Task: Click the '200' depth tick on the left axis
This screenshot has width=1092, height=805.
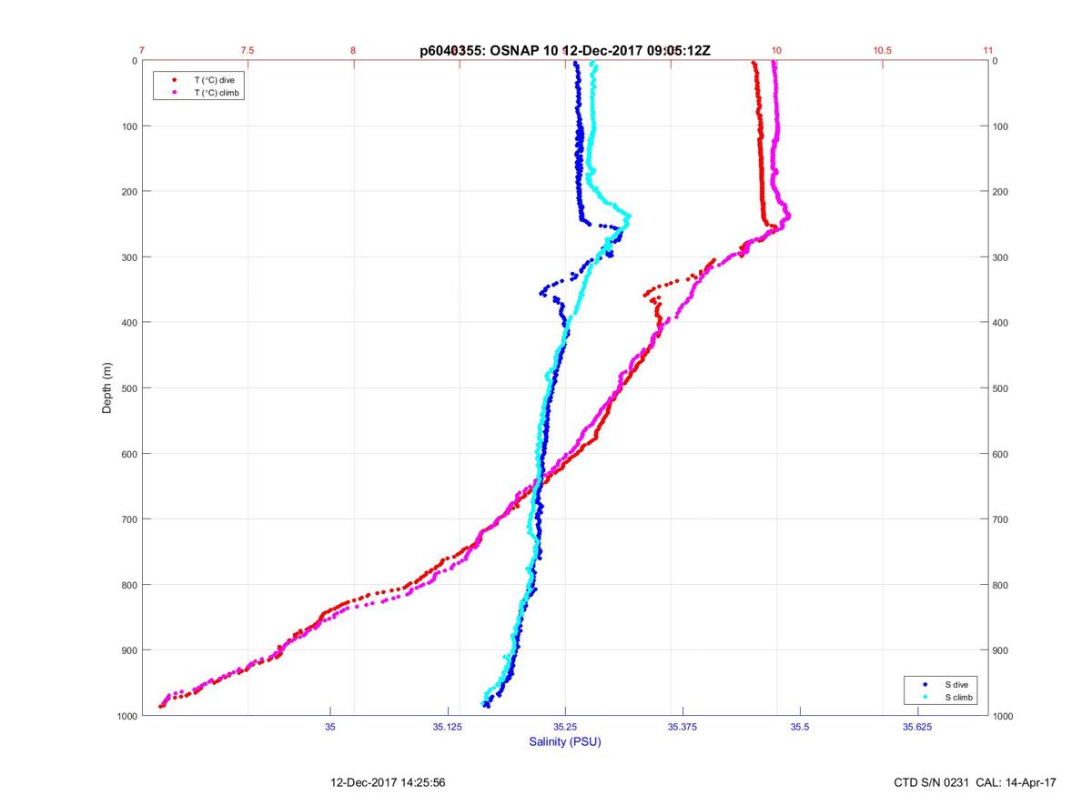Action: pos(127,192)
